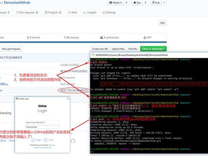Click Forgot your password link
The height and width of the screenshot is (156, 208).
pos(42,147)
